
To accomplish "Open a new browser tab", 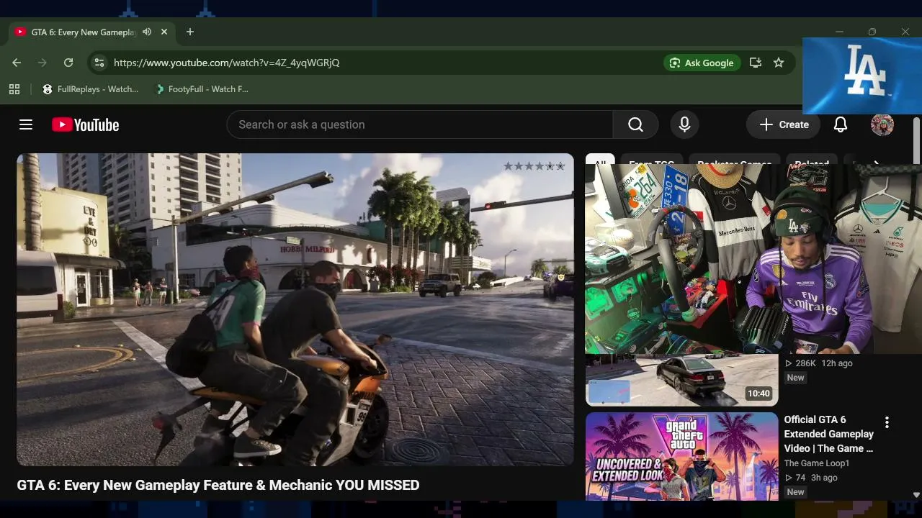I will [x=190, y=32].
